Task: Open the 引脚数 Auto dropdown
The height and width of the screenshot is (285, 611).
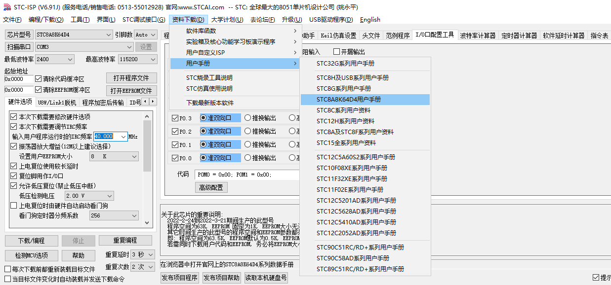Action: click(145, 35)
